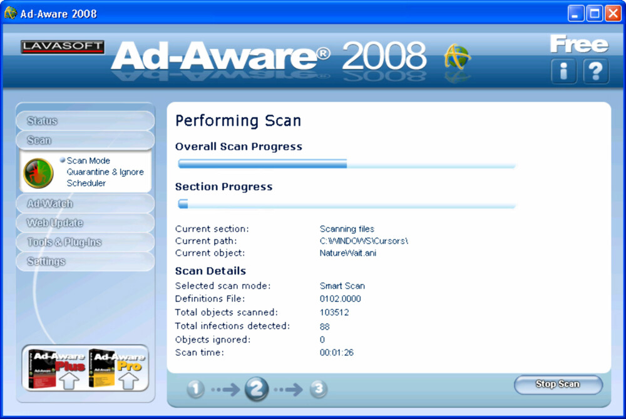
Task: Click the Stop Scan button
Action: click(x=558, y=385)
